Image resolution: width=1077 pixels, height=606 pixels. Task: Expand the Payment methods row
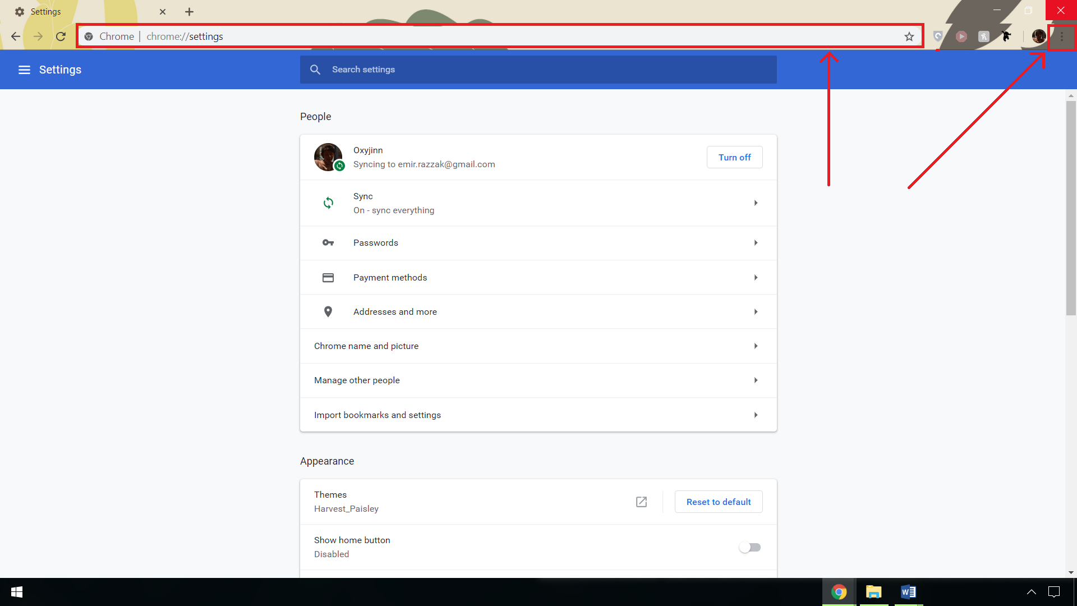[x=538, y=278]
